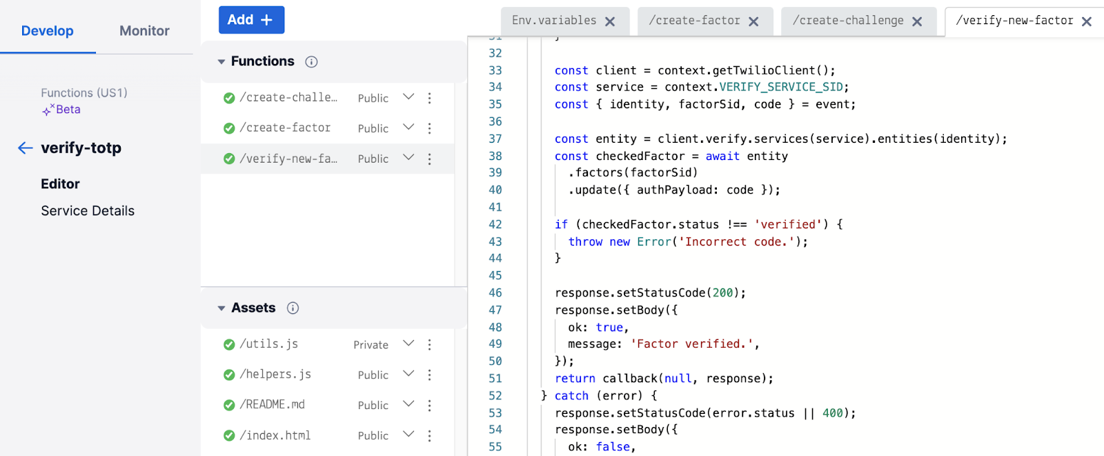This screenshot has height=456, width=1104.
Task: Open visibility dropdown for /helpers.js asset
Action: click(x=408, y=374)
